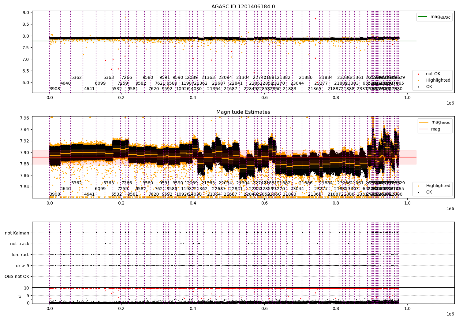The image size is (459, 321).
Task: Click the 7.88 y-axis tick in middle plot
Action: tap(25, 164)
